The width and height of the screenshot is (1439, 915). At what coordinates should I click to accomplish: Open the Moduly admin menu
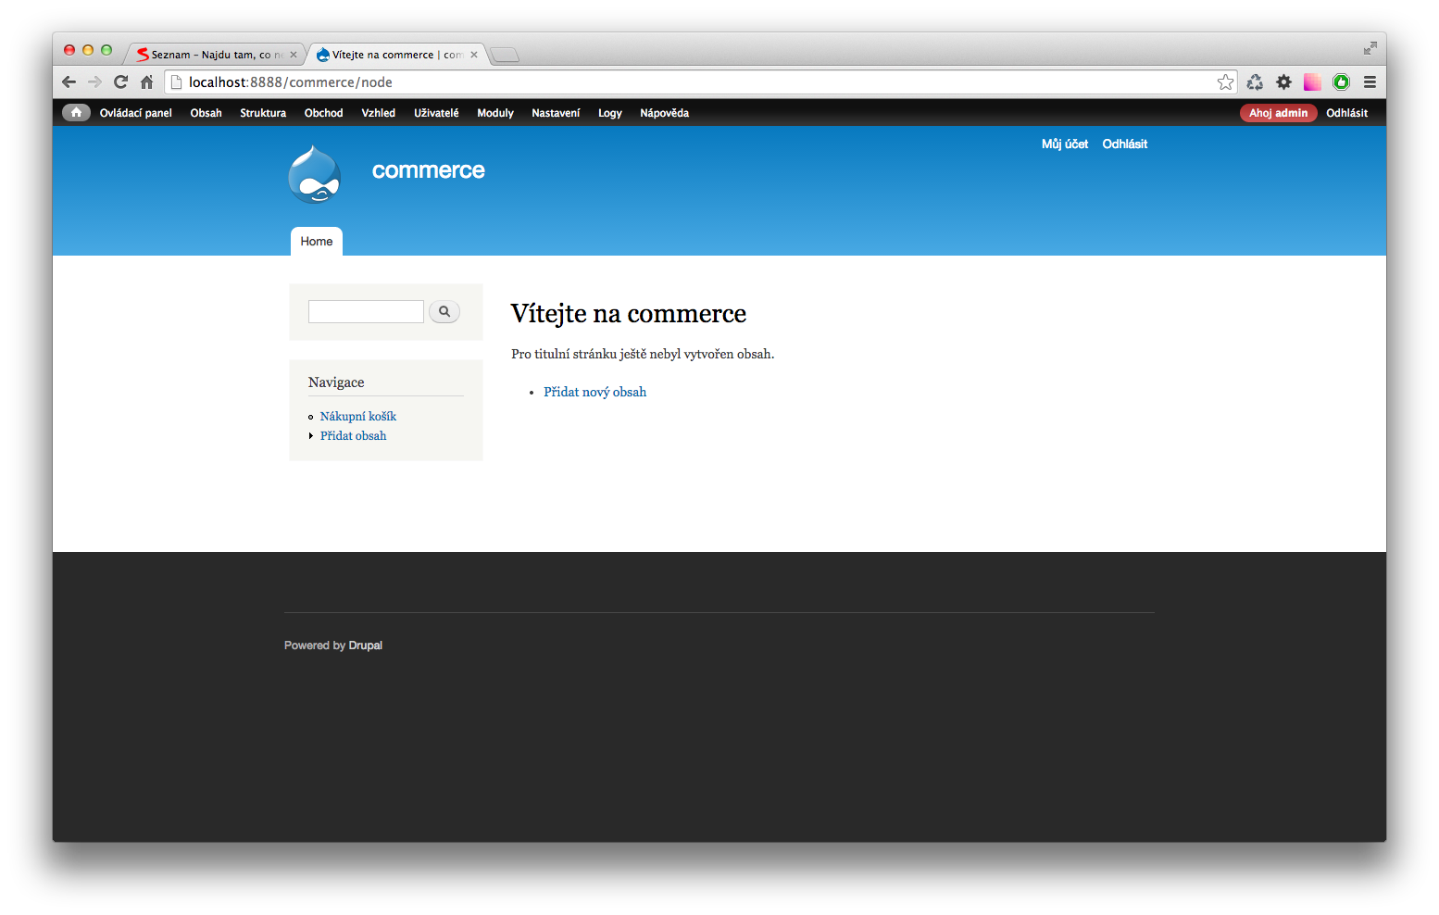click(x=494, y=113)
